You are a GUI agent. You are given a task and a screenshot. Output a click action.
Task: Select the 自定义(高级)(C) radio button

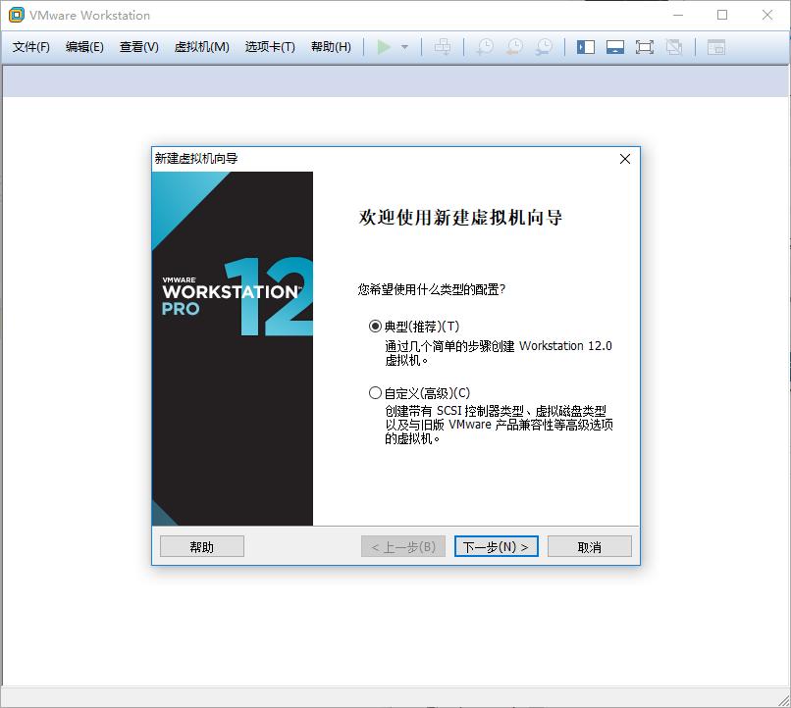pyautogui.click(x=374, y=392)
